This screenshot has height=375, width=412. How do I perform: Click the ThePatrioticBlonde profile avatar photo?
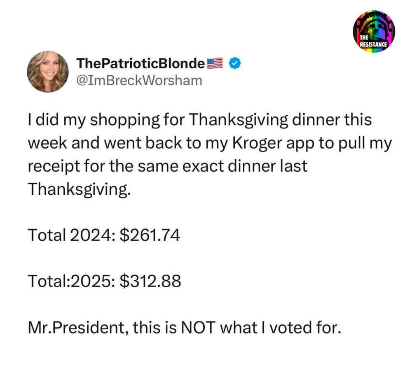coord(47,72)
